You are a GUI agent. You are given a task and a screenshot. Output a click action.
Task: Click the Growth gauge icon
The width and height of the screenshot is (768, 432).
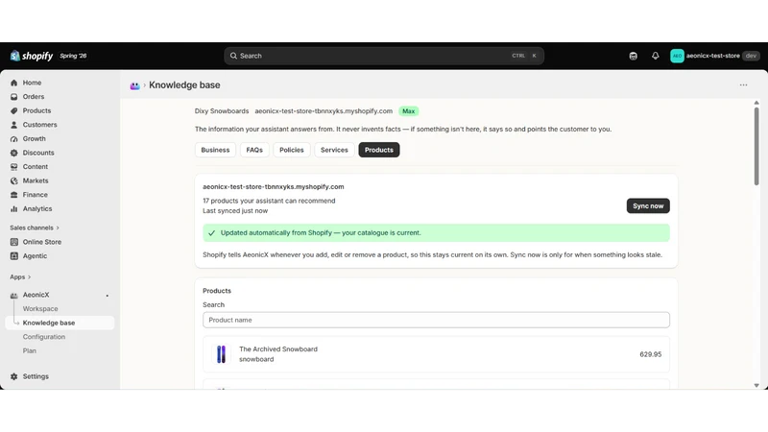(x=14, y=139)
